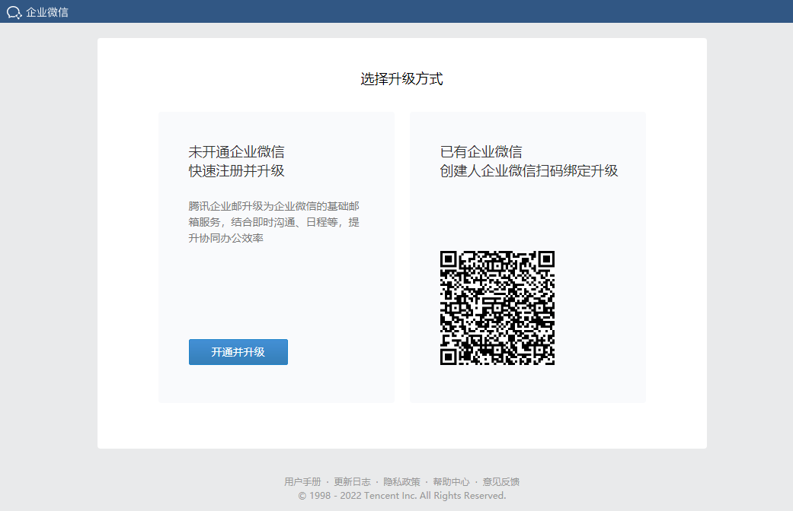
Task: Click the 创建人企业微信扫码绑定升级 heading line
Action: click(529, 170)
